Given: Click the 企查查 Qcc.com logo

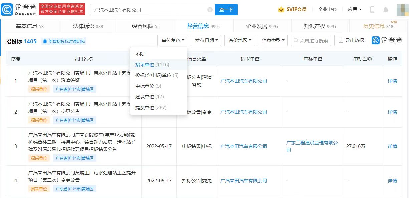Looking at the screenshot, I should pyautogui.click(x=19, y=10).
